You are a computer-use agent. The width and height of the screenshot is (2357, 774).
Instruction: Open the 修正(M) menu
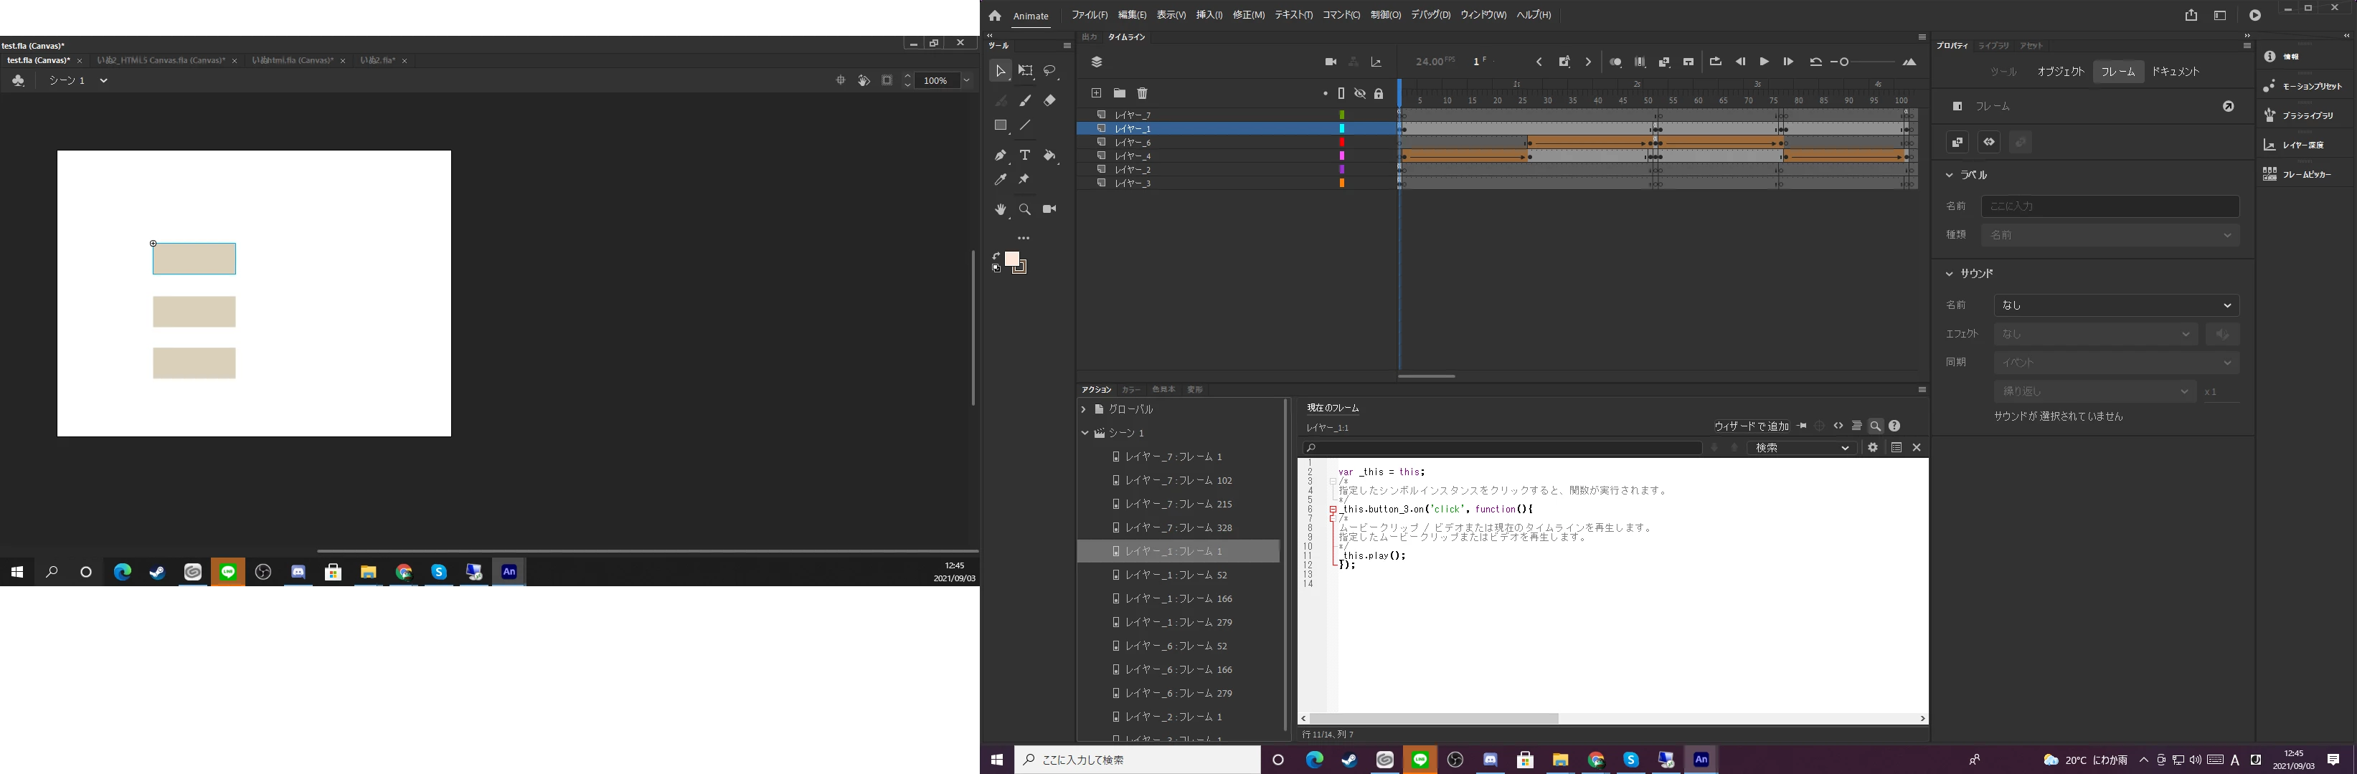click(1247, 16)
